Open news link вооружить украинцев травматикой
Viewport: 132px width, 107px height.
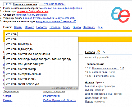coord(56,21)
